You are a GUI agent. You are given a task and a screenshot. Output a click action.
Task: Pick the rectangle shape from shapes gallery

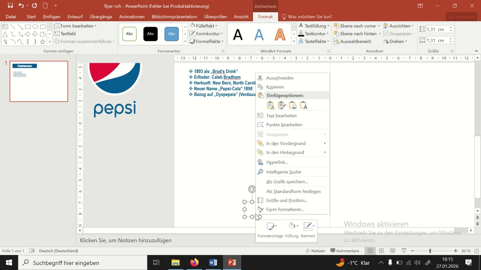point(28,27)
